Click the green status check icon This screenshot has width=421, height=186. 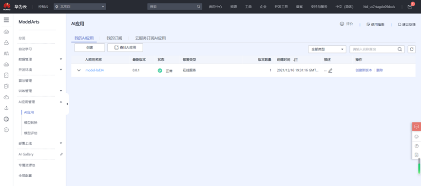pos(160,70)
